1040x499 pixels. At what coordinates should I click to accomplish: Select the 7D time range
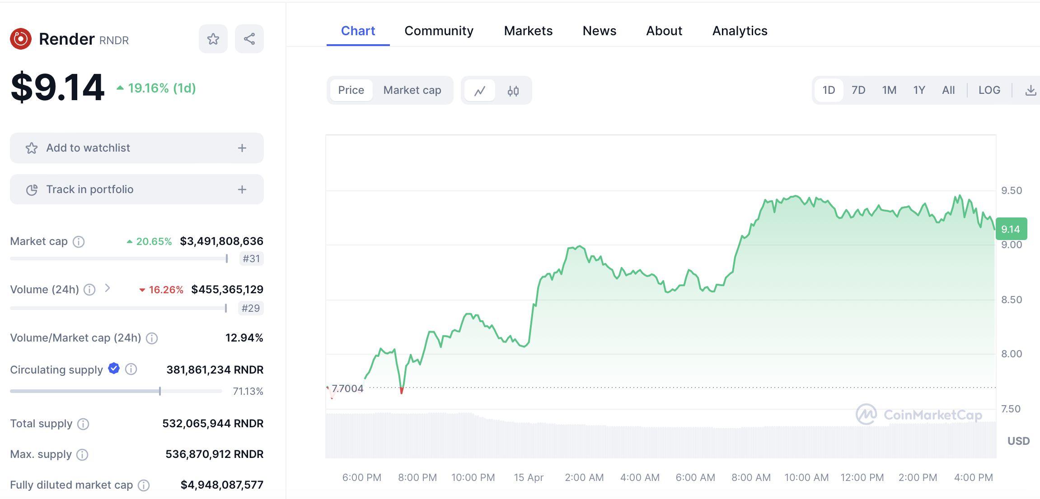click(858, 90)
